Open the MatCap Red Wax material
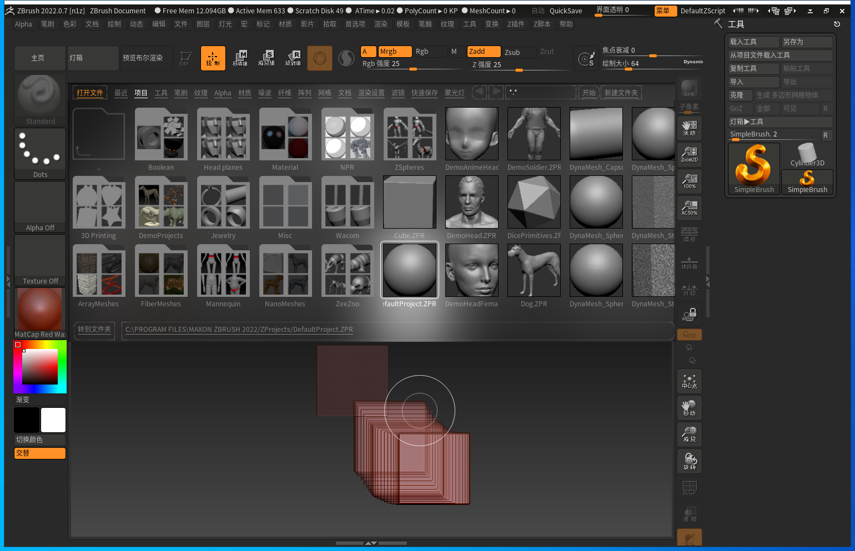The width and height of the screenshot is (855, 551). click(x=40, y=313)
